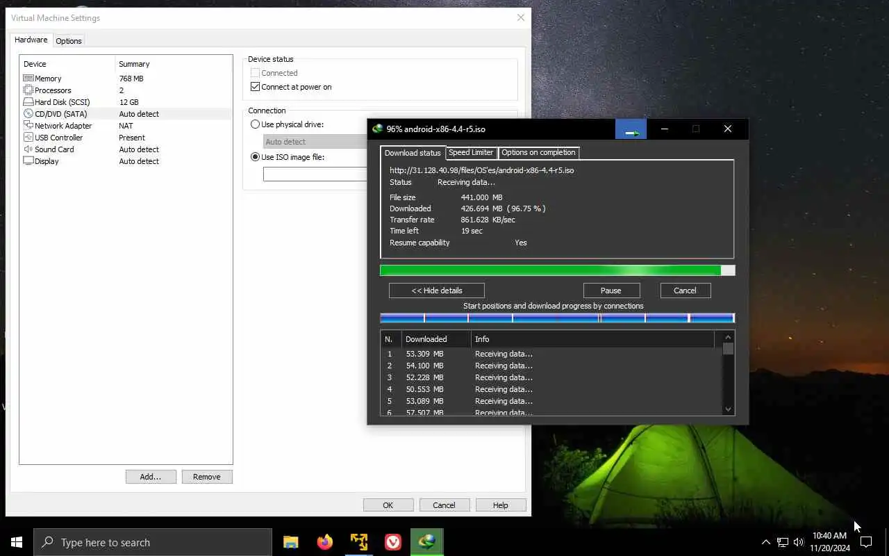
Task: Select Use ISO image file radio button
Action: point(255,157)
